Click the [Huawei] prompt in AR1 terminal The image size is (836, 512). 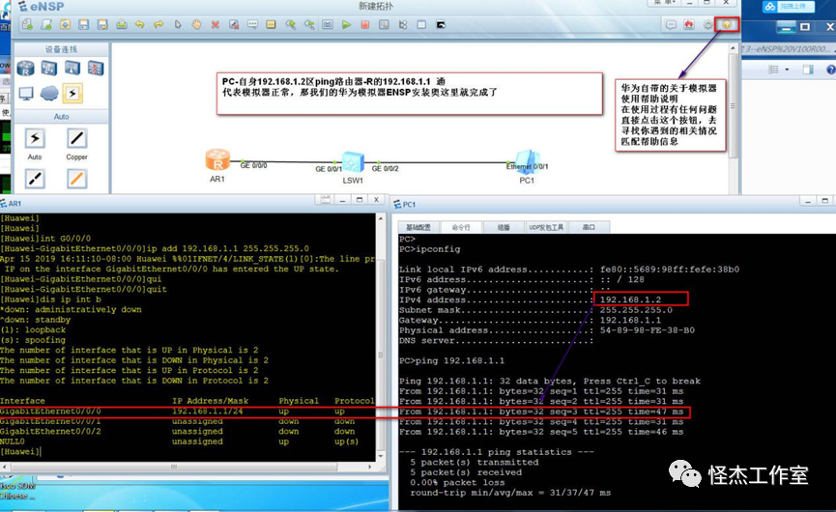(x=19, y=452)
